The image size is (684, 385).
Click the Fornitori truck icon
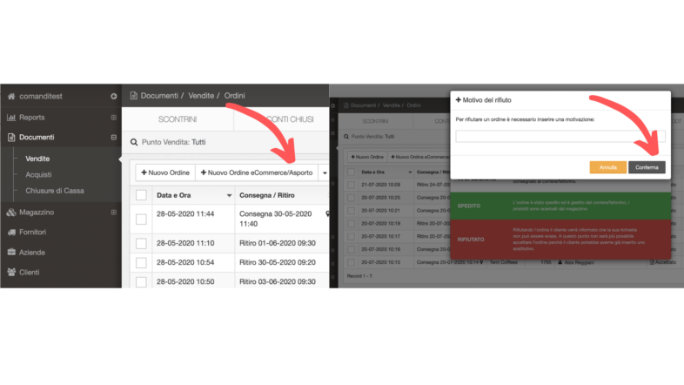(x=12, y=233)
